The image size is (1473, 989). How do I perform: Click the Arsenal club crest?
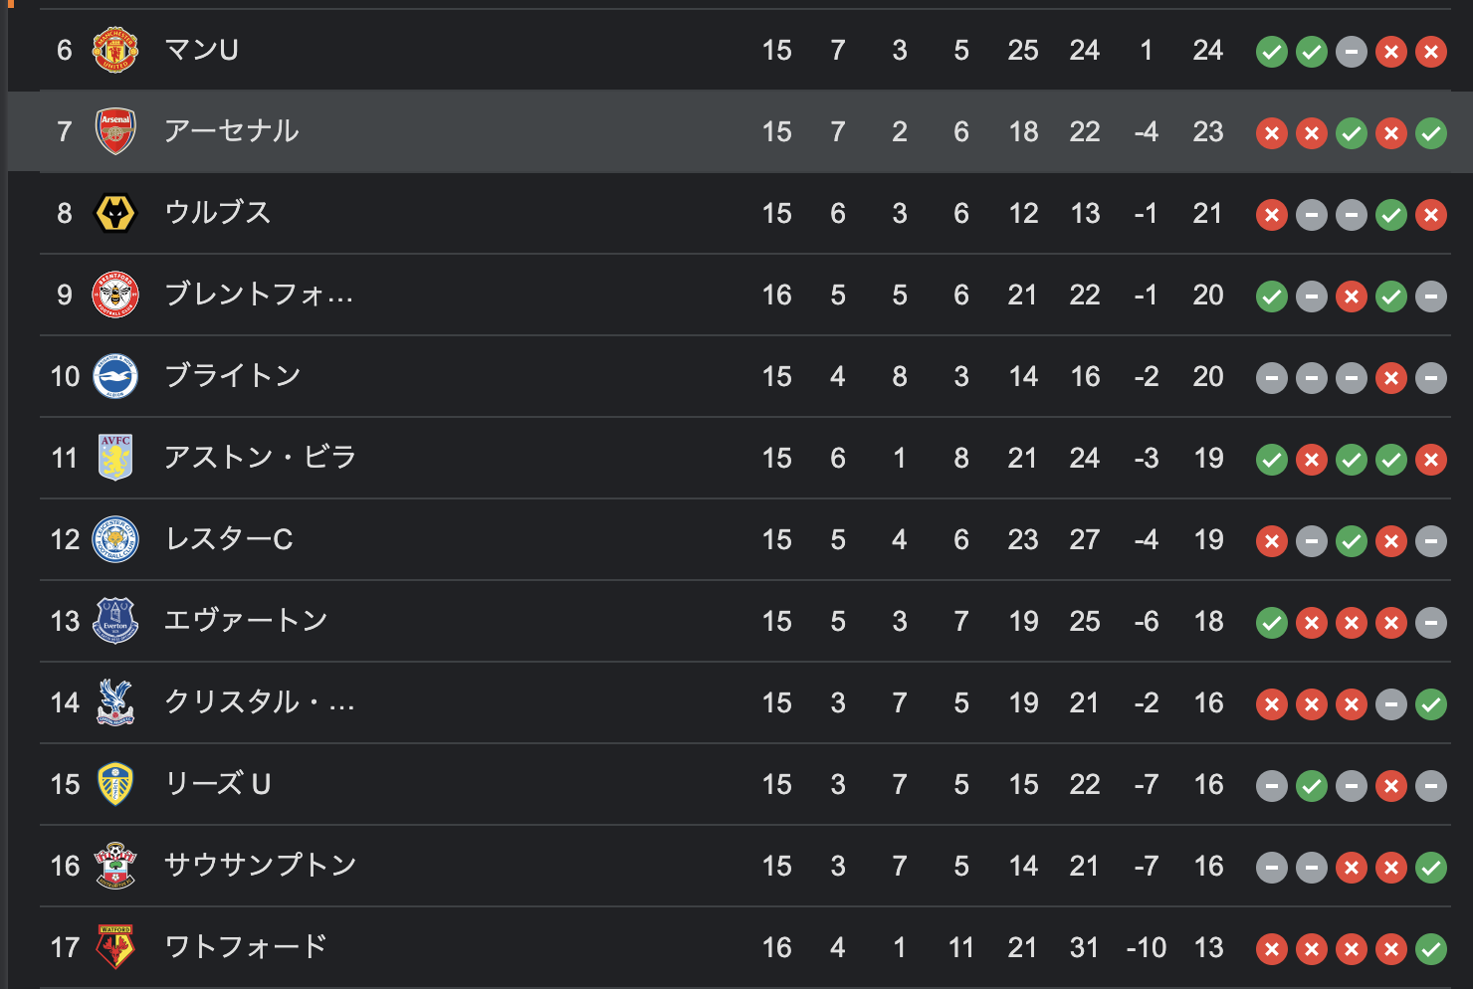114,131
